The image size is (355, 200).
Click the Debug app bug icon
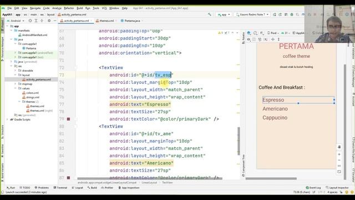coord(292,14)
